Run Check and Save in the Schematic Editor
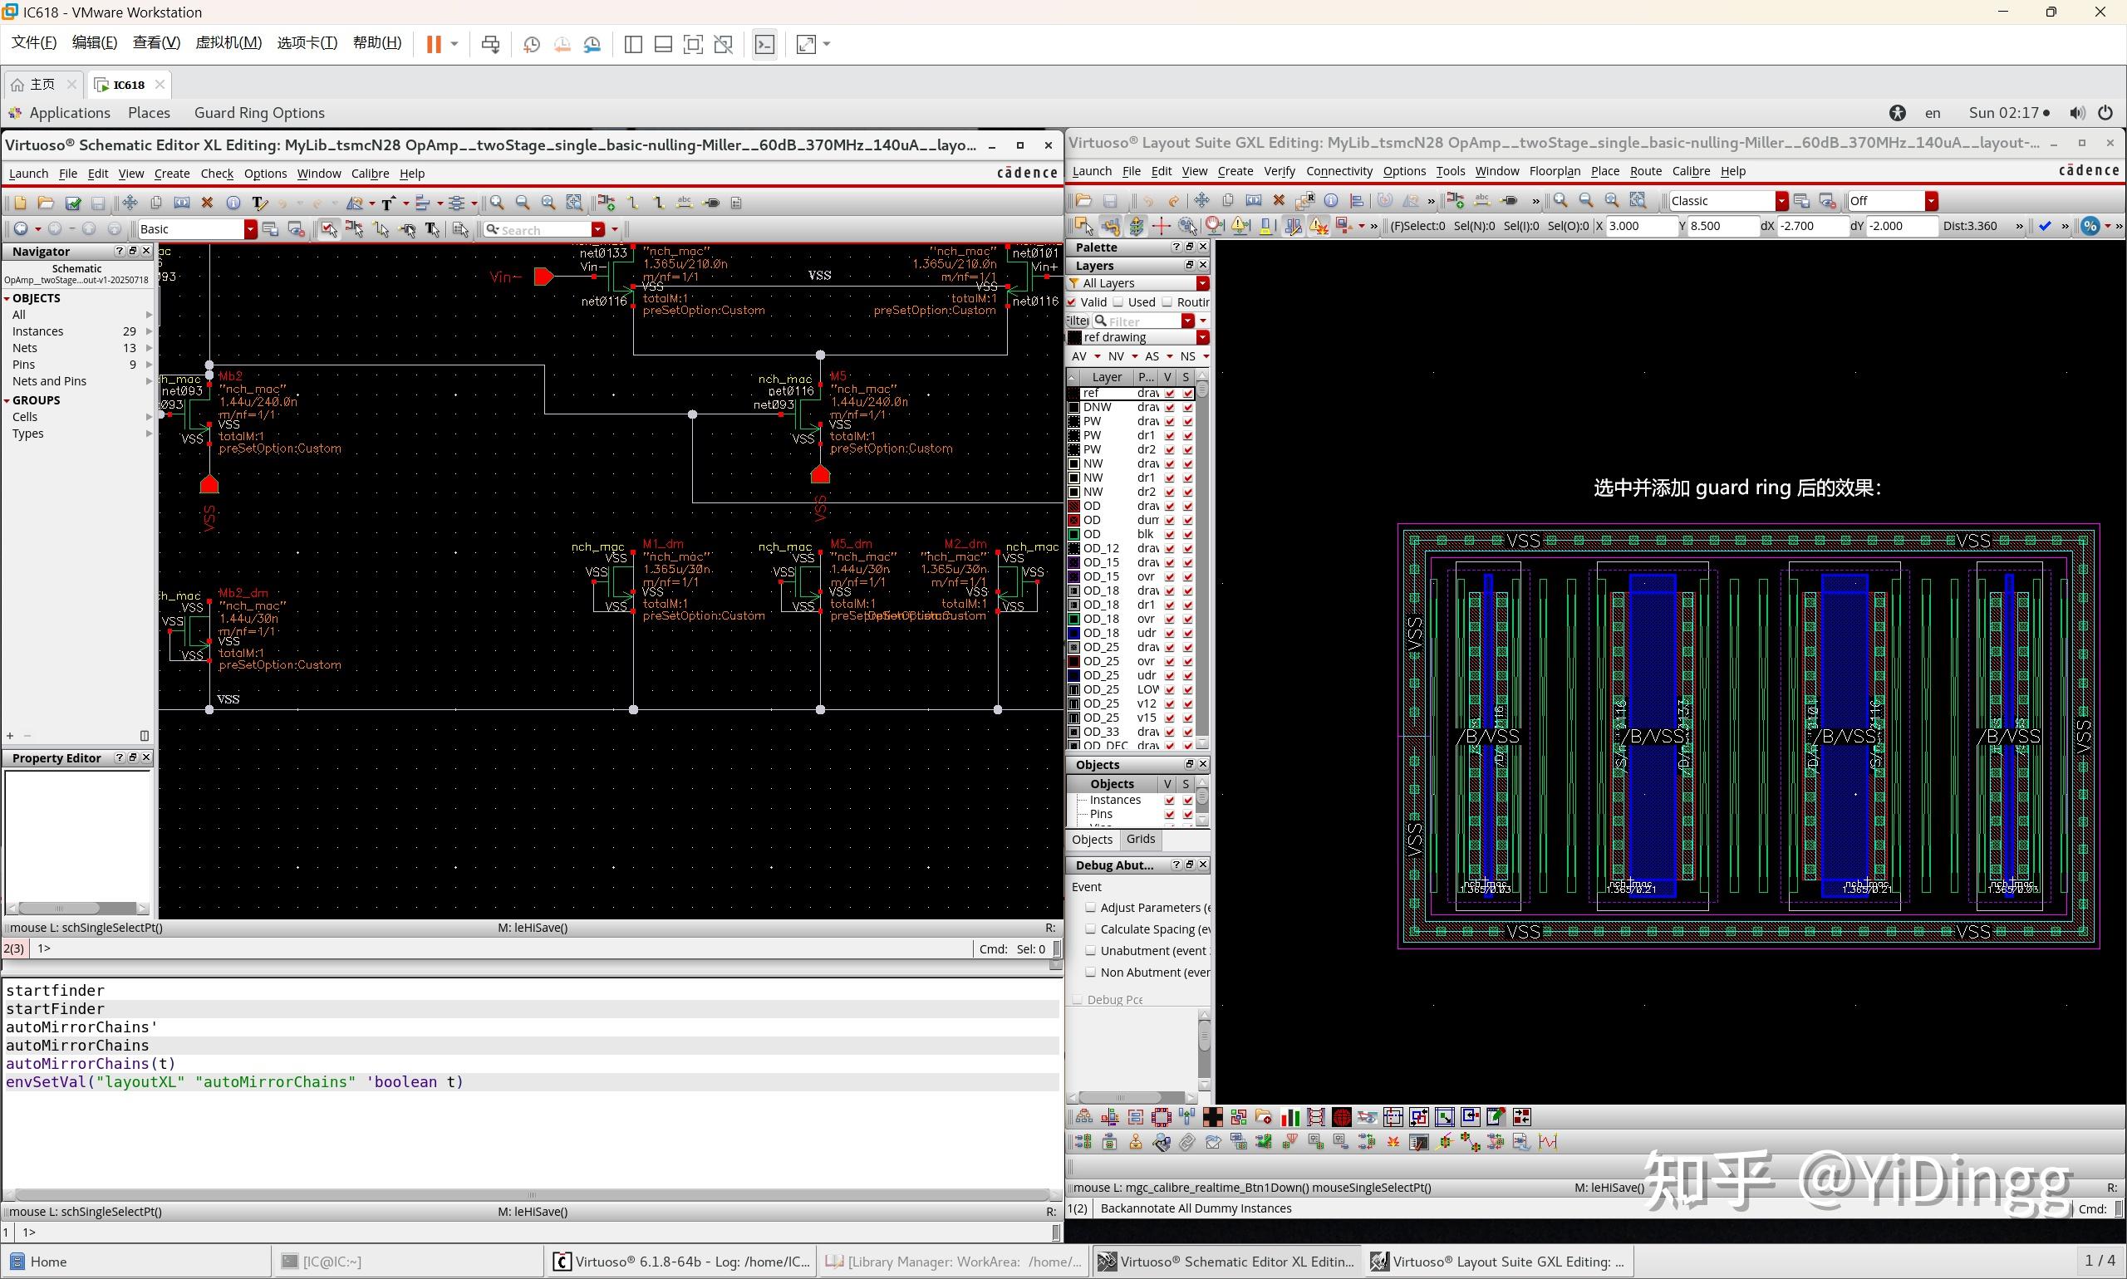Image resolution: width=2127 pixels, height=1279 pixels. point(72,203)
